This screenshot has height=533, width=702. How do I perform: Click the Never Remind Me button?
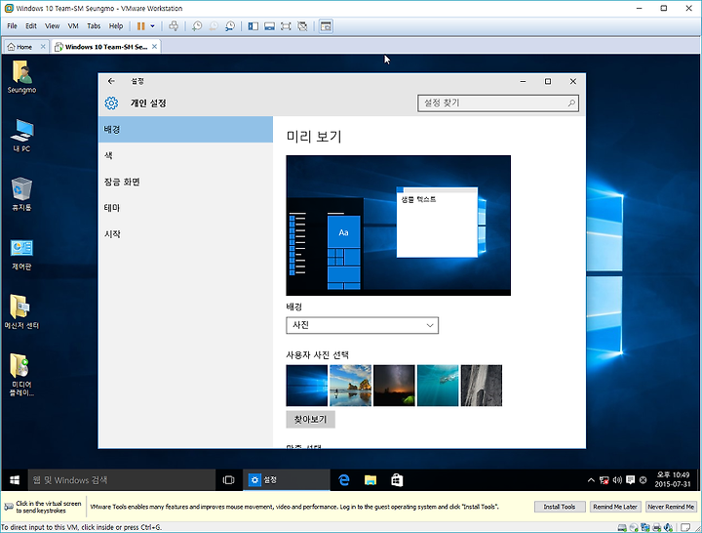tap(671, 507)
